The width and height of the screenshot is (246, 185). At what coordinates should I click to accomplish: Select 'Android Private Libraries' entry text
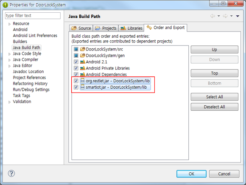point(108,68)
